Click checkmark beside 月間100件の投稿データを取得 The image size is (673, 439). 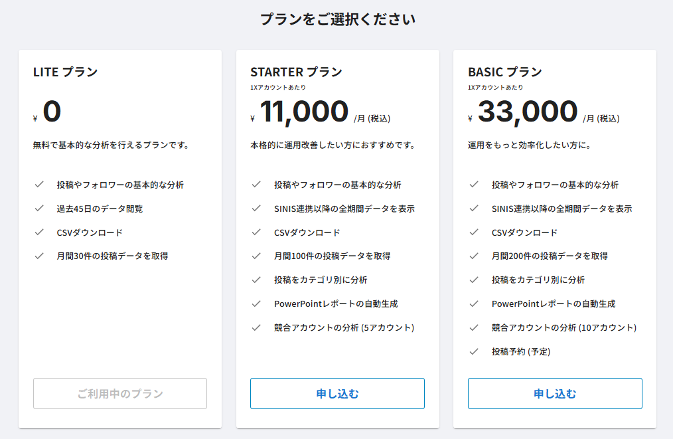pos(256,256)
